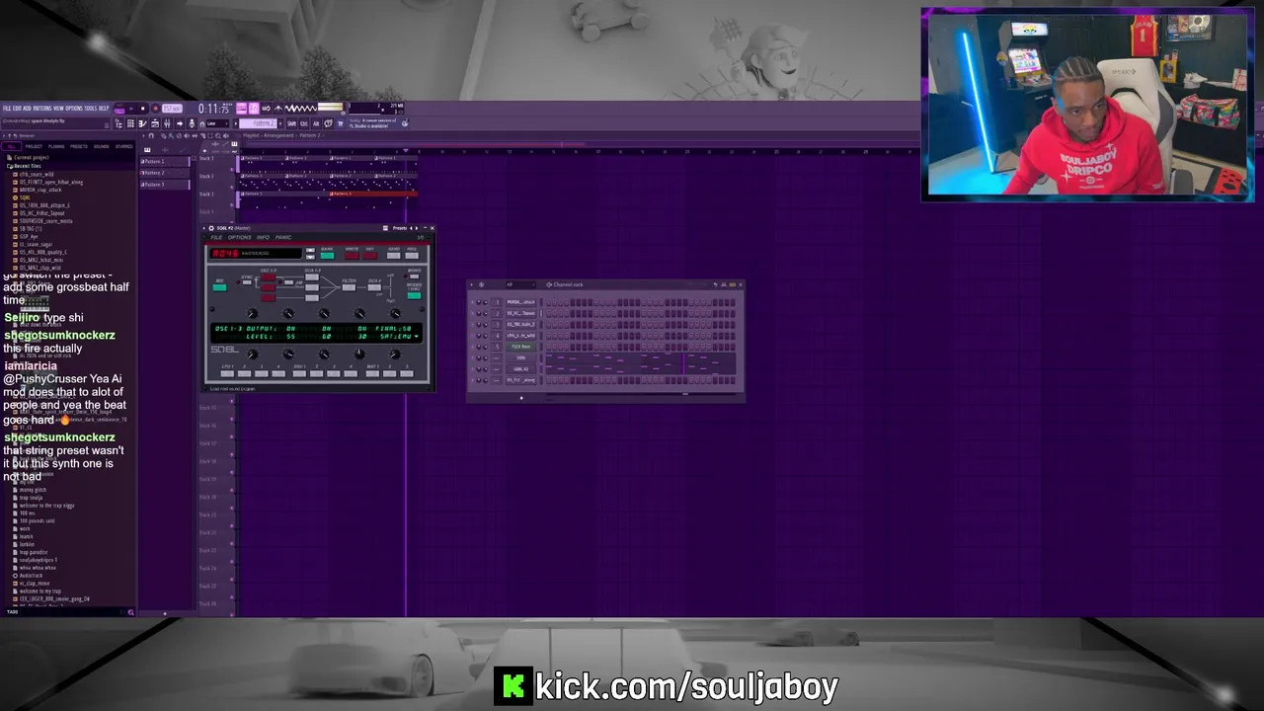Click PANIC in SQ8L menu
The height and width of the screenshot is (711, 1264).
tap(283, 237)
